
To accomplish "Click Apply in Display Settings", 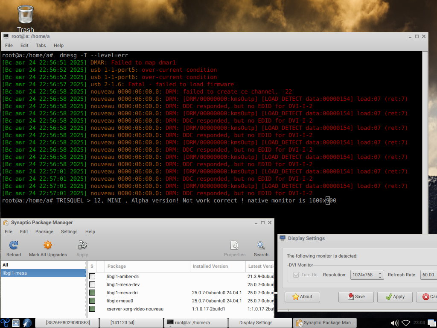I will tap(395, 297).
